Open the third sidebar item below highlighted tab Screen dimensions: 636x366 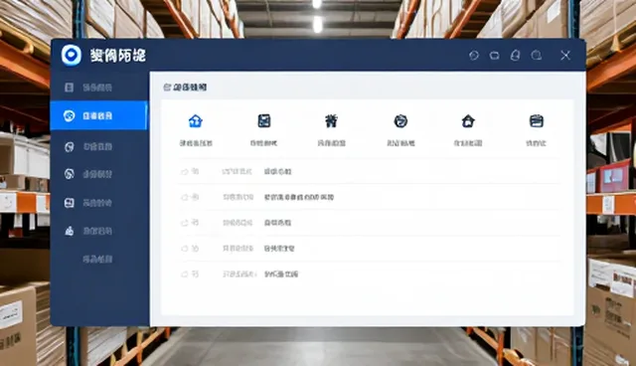pyautogui.click(x=99, y=146)
